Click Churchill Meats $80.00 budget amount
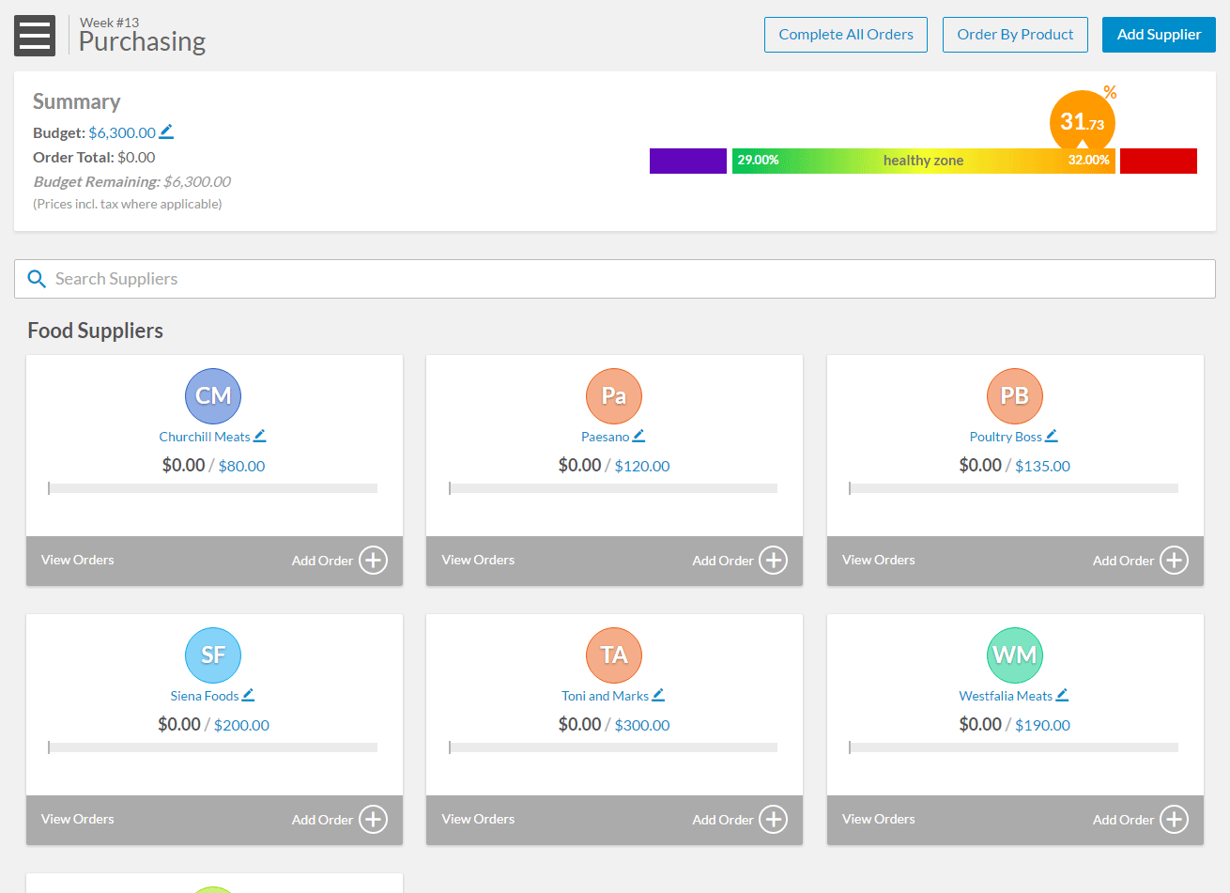 coord(241,466)
